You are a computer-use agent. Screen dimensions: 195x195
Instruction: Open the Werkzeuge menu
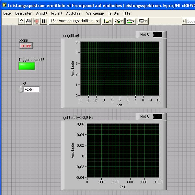95,13
